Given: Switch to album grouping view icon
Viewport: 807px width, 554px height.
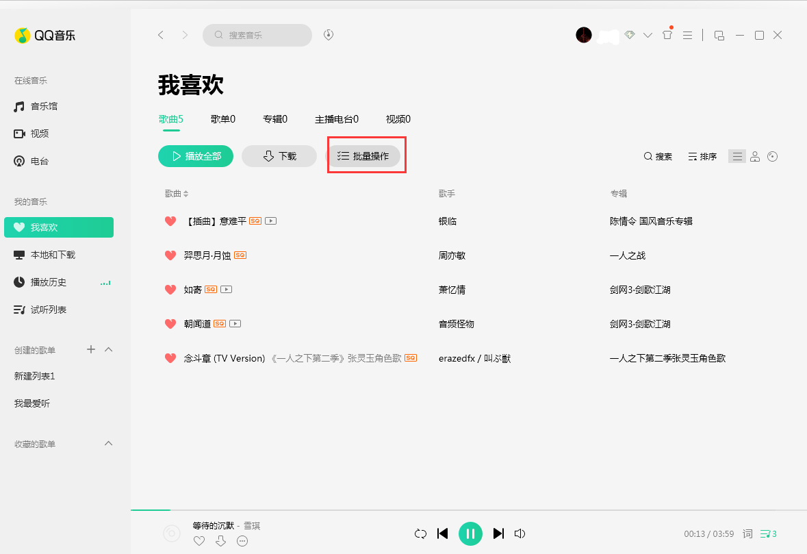Looking at the screenshot, I should click(773, 156).
